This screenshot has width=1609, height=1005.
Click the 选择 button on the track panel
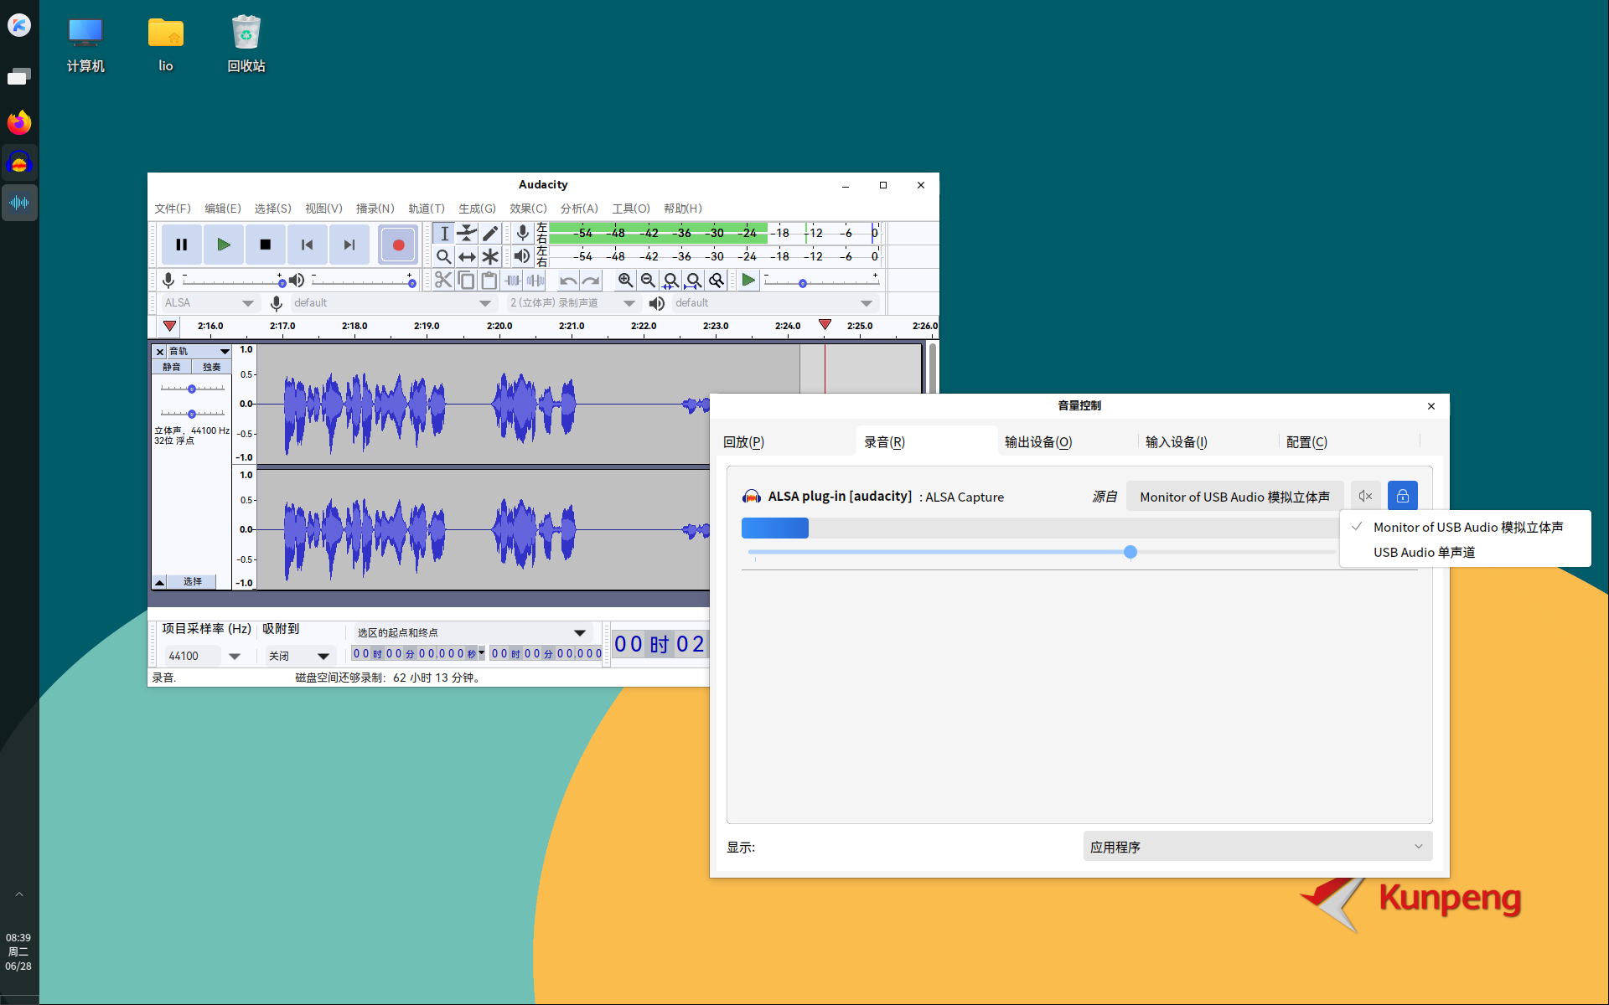[x=193, y=580]
